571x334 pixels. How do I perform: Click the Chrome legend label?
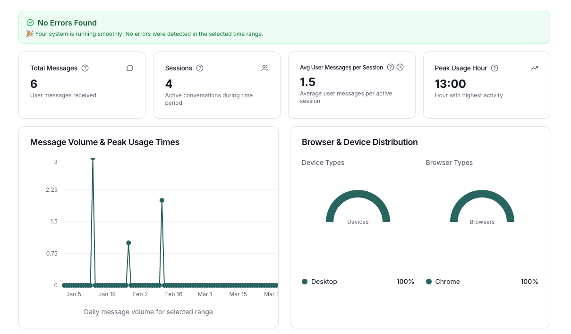point(447,282)
